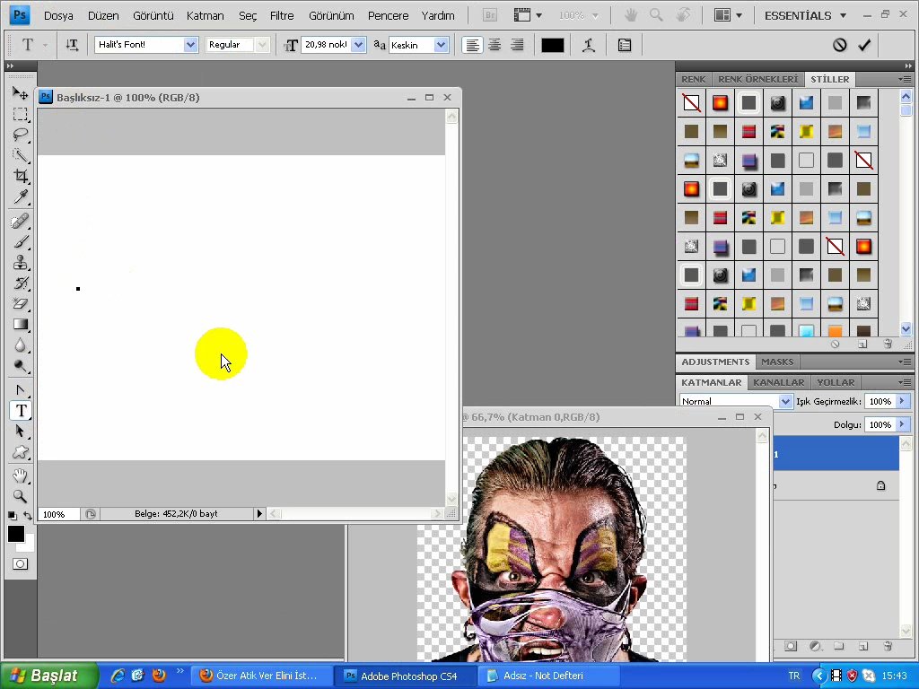Select the Blur tool
Screen dimensions: 919x689
pos(21,345)
